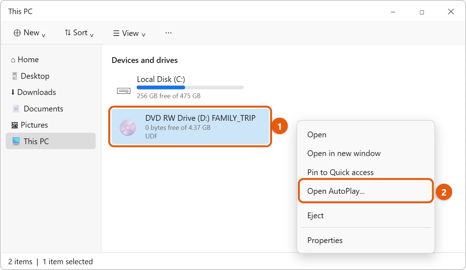Screen dimensions: 466x270
Task: Open Documents in the sidebar
Action: point(51,109)
